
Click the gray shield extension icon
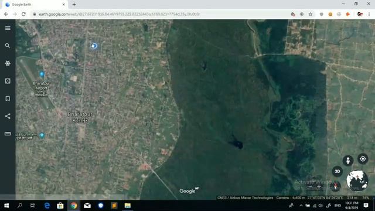click(322, 14)
